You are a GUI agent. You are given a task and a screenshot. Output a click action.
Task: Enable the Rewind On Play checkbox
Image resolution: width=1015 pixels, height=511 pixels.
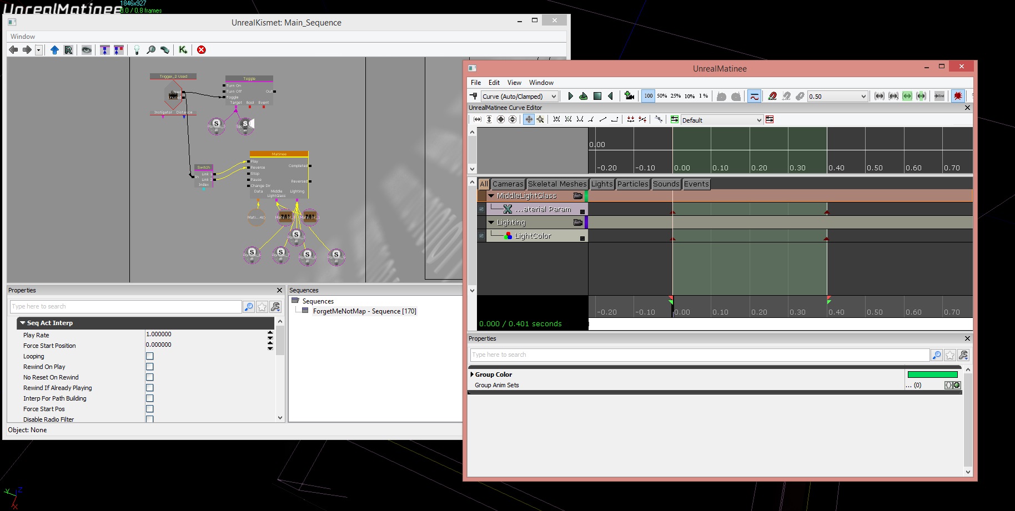[150, 367]
